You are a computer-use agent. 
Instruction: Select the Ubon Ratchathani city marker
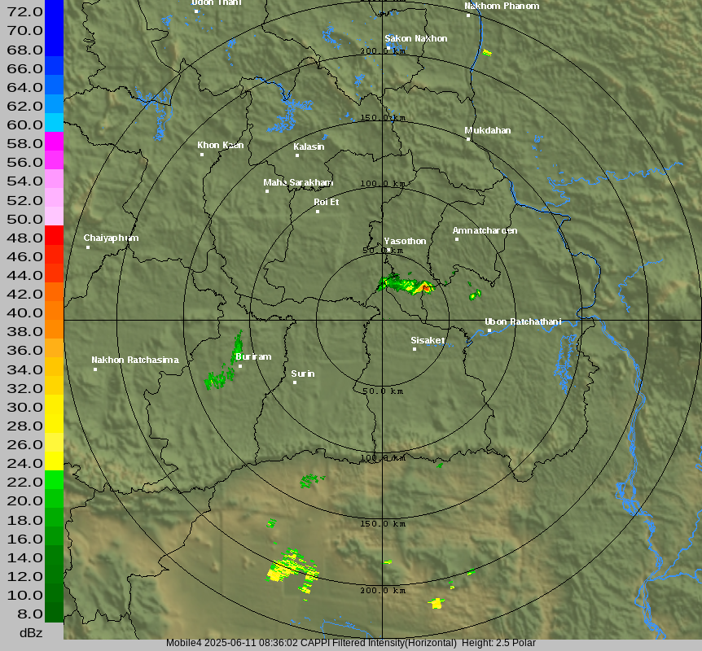click(x=489, y=330)
